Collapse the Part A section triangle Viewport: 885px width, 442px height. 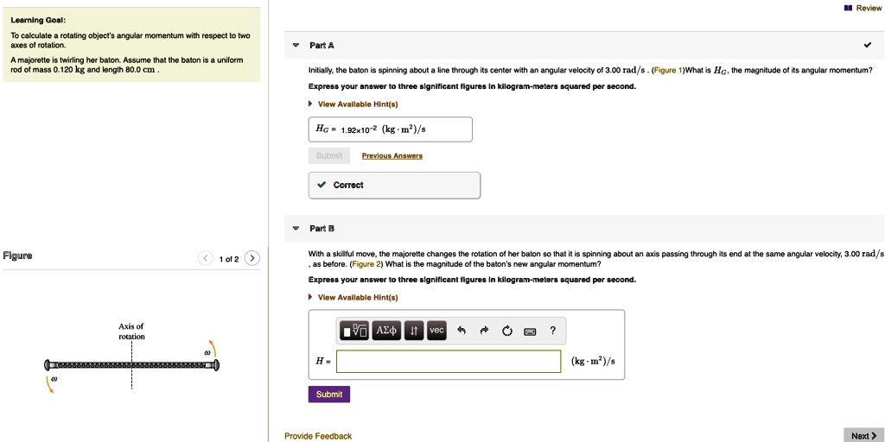tap(296, 45)
